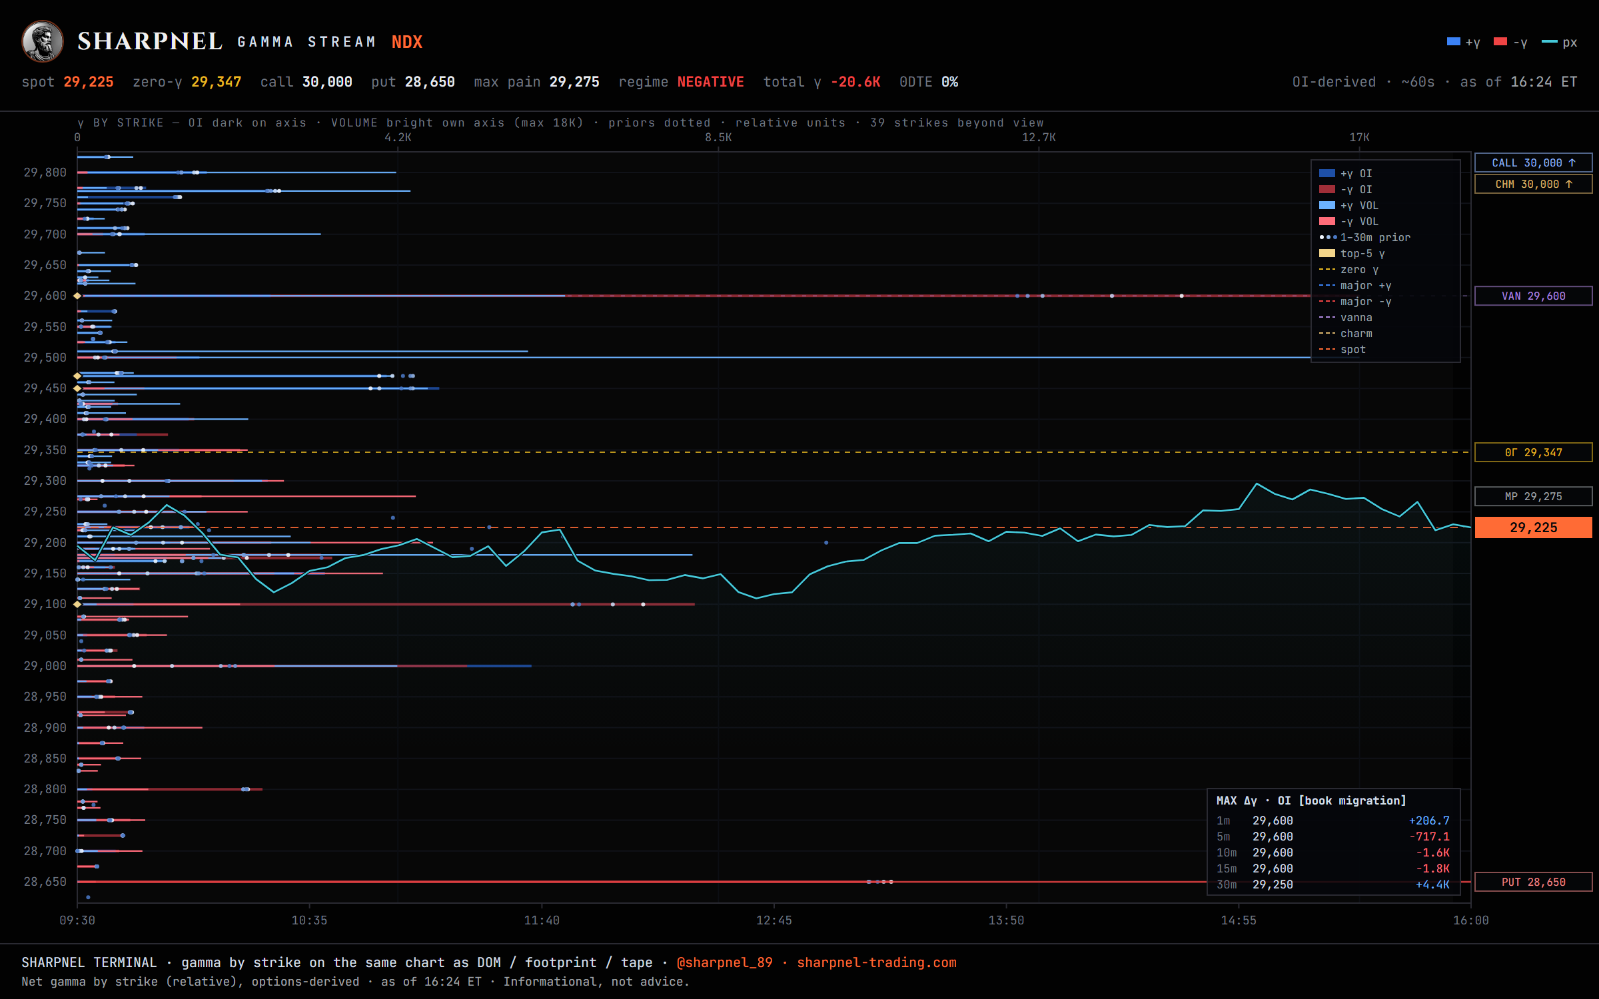The width and height of the screenshot is (1599, 999).
Task: Select the max pain 29,275 value
Action: click(x=574, y=82)
